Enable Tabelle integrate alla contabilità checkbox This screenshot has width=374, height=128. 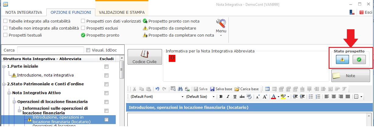point(5,21)
